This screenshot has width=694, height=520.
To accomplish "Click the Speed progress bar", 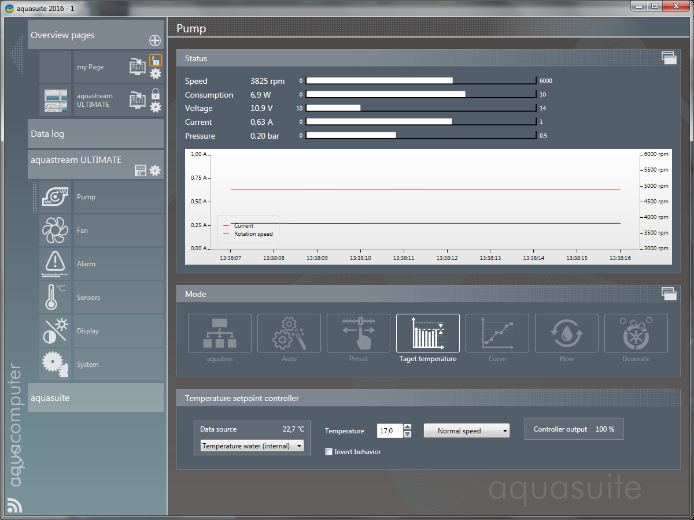I will point(421,81).
